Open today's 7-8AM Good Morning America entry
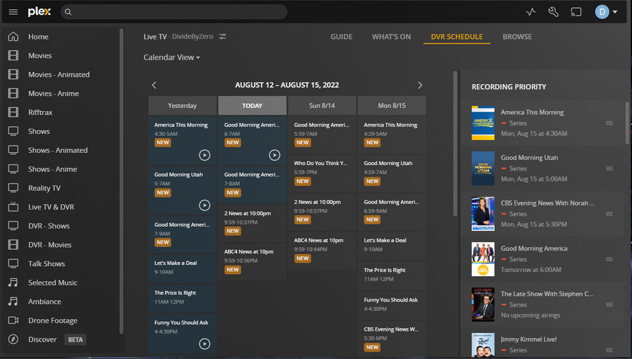632x359 pixels. [x=252, y=185]
